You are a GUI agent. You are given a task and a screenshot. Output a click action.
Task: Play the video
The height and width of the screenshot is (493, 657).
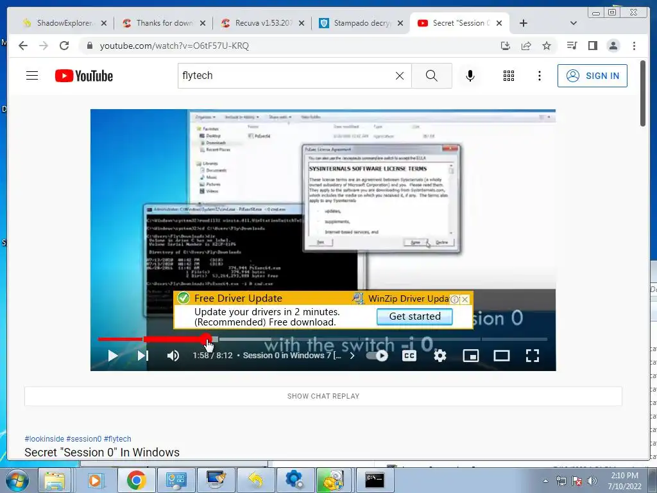pos(113,356)
